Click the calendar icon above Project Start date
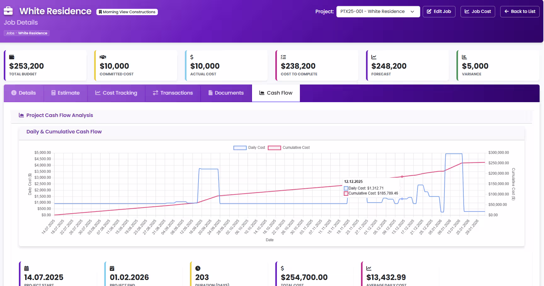 26,268
